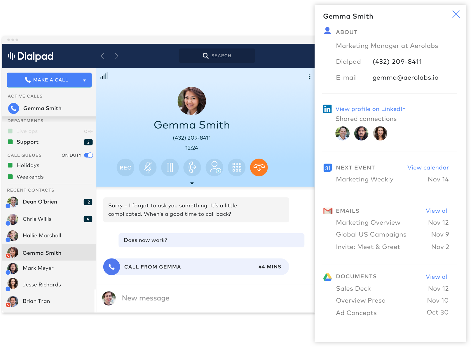Screen dimensions: 471x347
Task: Click View profile on LinkedIn
Action: (x=371, y=109)
